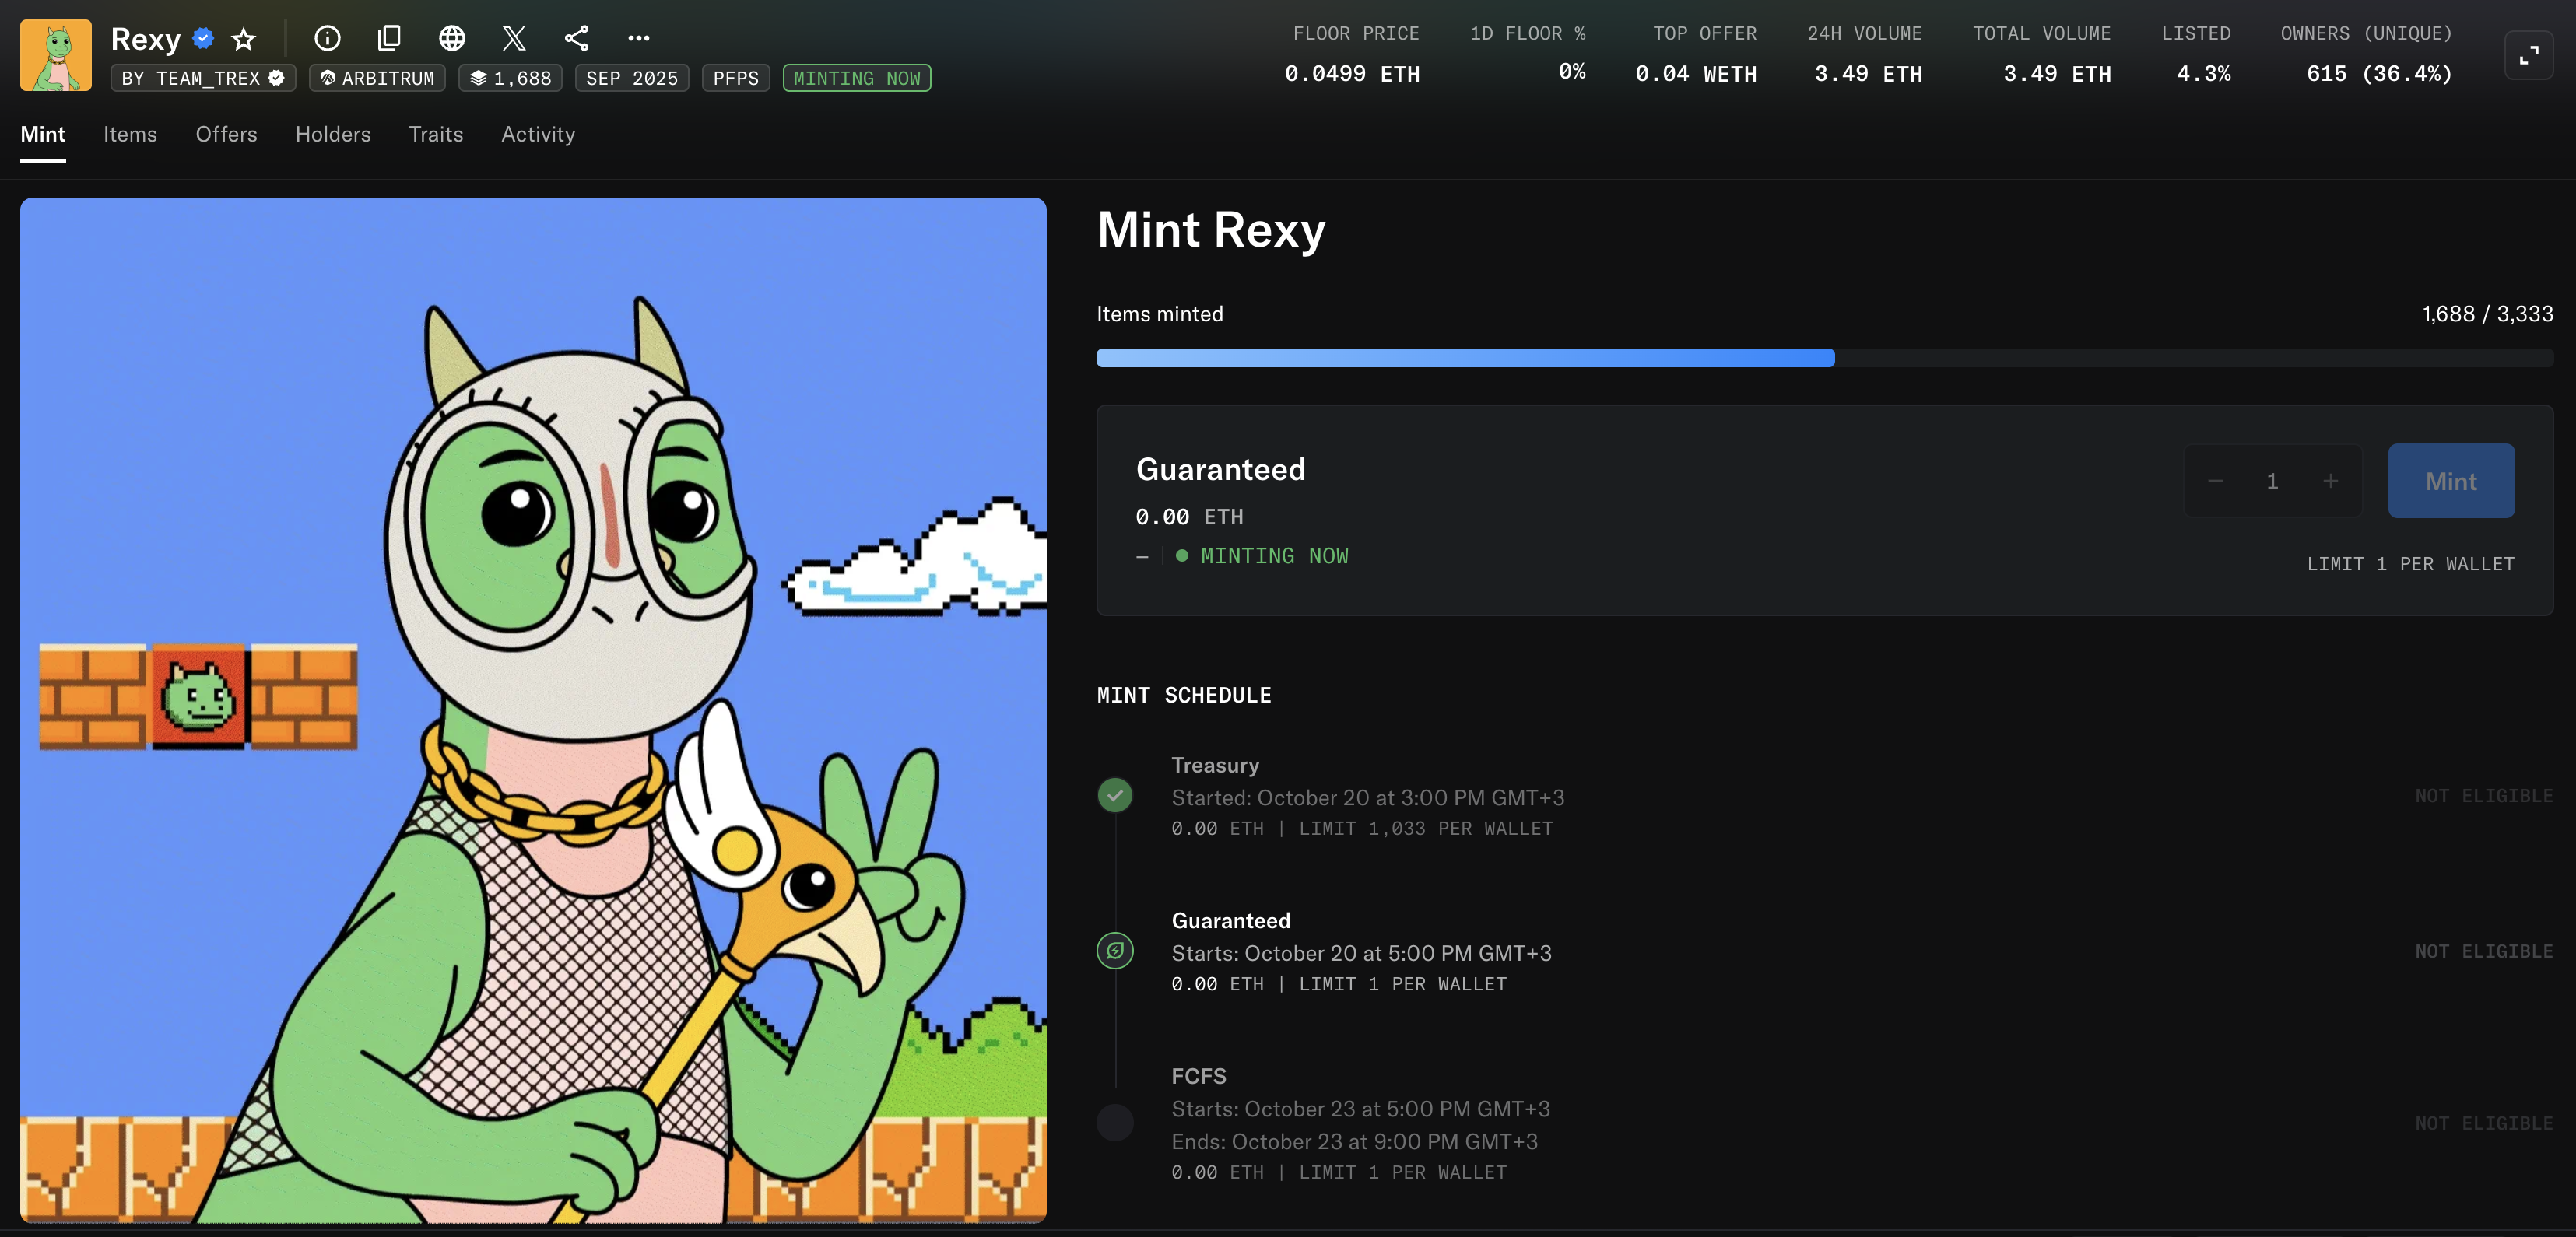The width and height of the screenshot is (2576, 1237).
Task: Click the share icon
Action: point(577,39)
